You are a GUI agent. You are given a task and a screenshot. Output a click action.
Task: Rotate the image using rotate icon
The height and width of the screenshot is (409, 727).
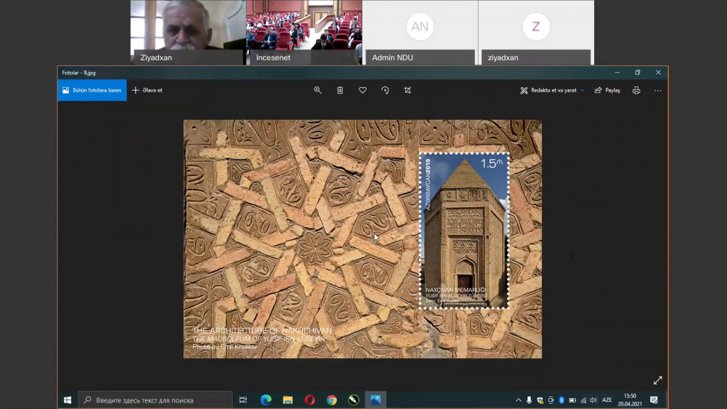tap(385, 90)
